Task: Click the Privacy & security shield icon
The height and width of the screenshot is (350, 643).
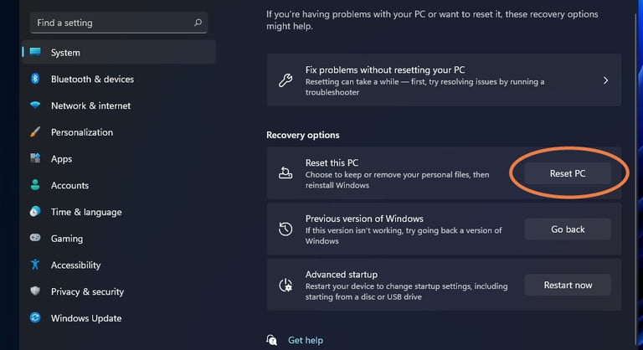Action: (35, 291)
